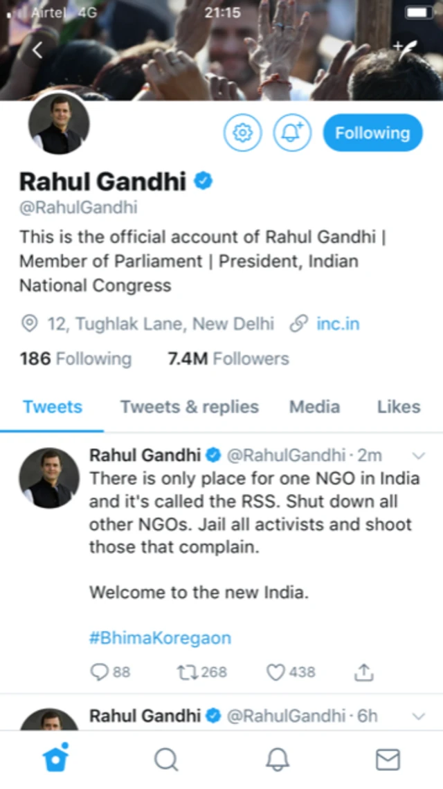Tap the back arrow in the header
443x789 pixels.
pyautogui.click(x=37, y=50)
